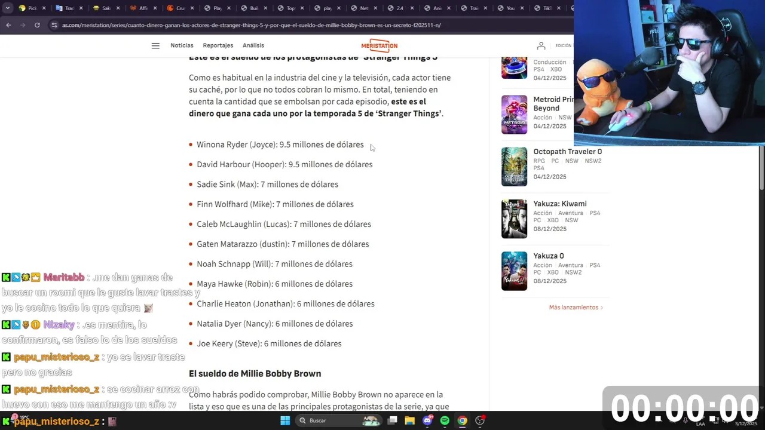The image size is (765, 430).
Task: Click the Meristation logo
Action: (379, 45)
